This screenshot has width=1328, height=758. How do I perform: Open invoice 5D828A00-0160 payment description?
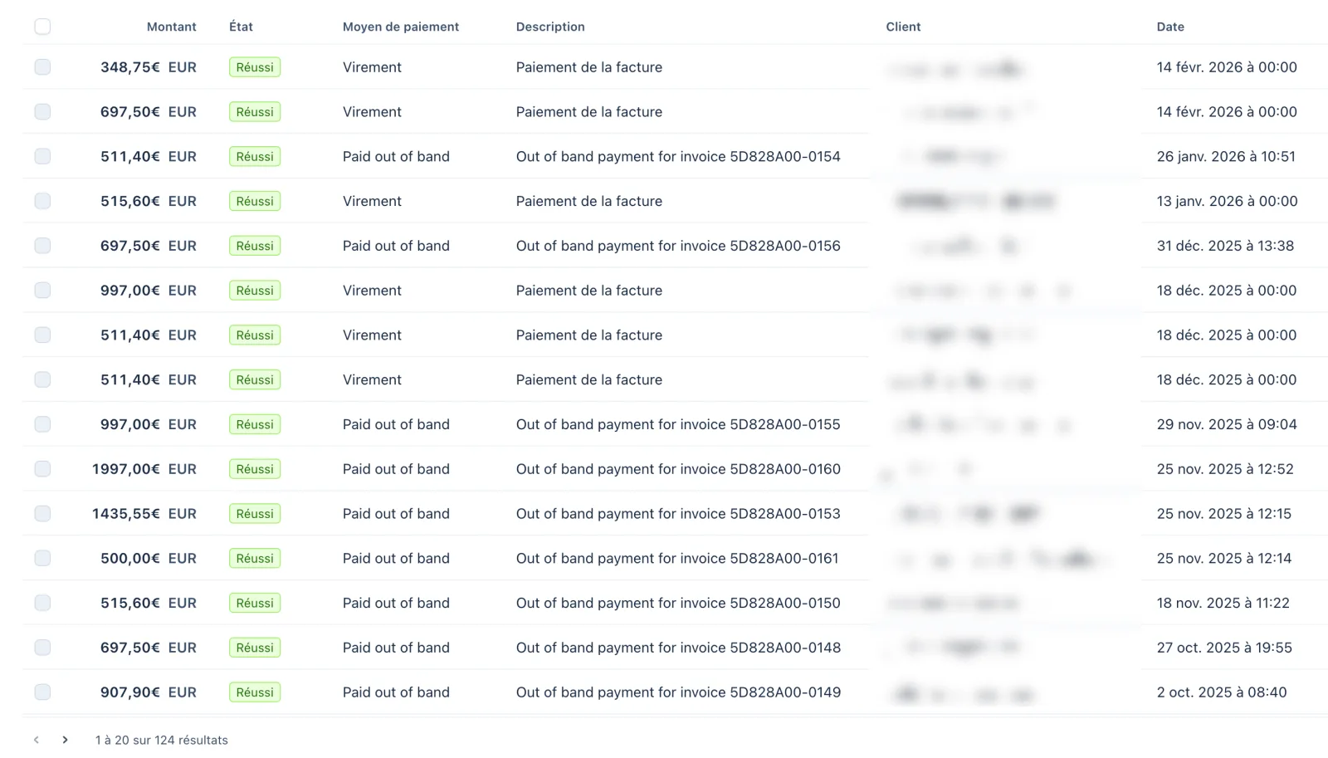pyautogui.click(x=678, y=469)
